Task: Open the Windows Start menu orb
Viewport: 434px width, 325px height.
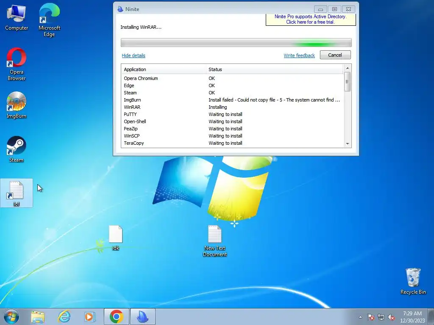Action: pyautogui.click(x=11, y=317)
